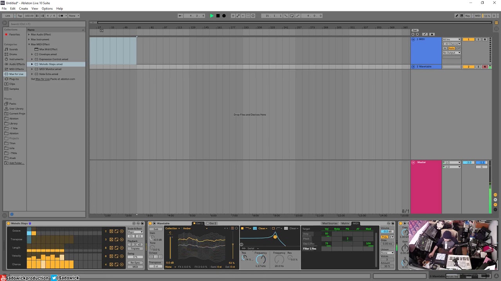The image size is (501, 281).
Task: Open the Major scale dropdown in Melodic Steps
Action: pyautogui.click(x=135, y=232)
